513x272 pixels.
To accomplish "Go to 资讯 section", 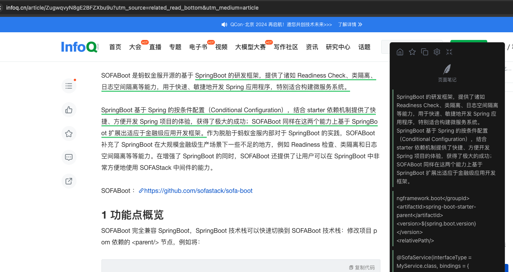I will 312,47.
